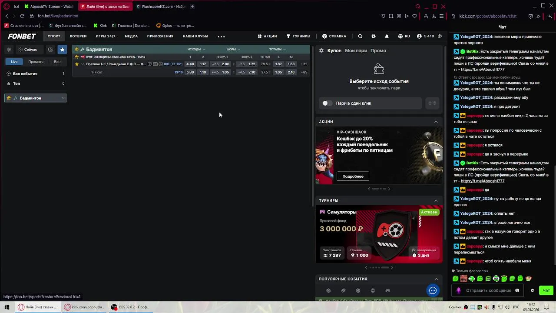556x313 pixels.
Task: Expand the Форы column dropdown
Action: click(233, 49)
